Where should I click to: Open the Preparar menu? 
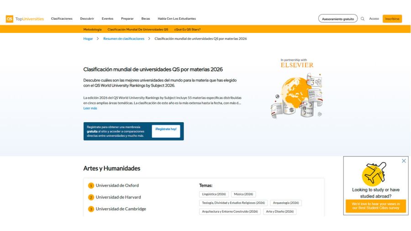point(127,19)
